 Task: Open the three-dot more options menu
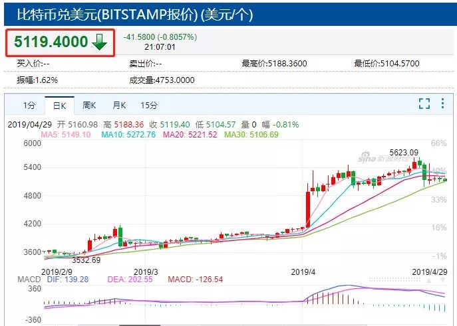tap(442, 103)
